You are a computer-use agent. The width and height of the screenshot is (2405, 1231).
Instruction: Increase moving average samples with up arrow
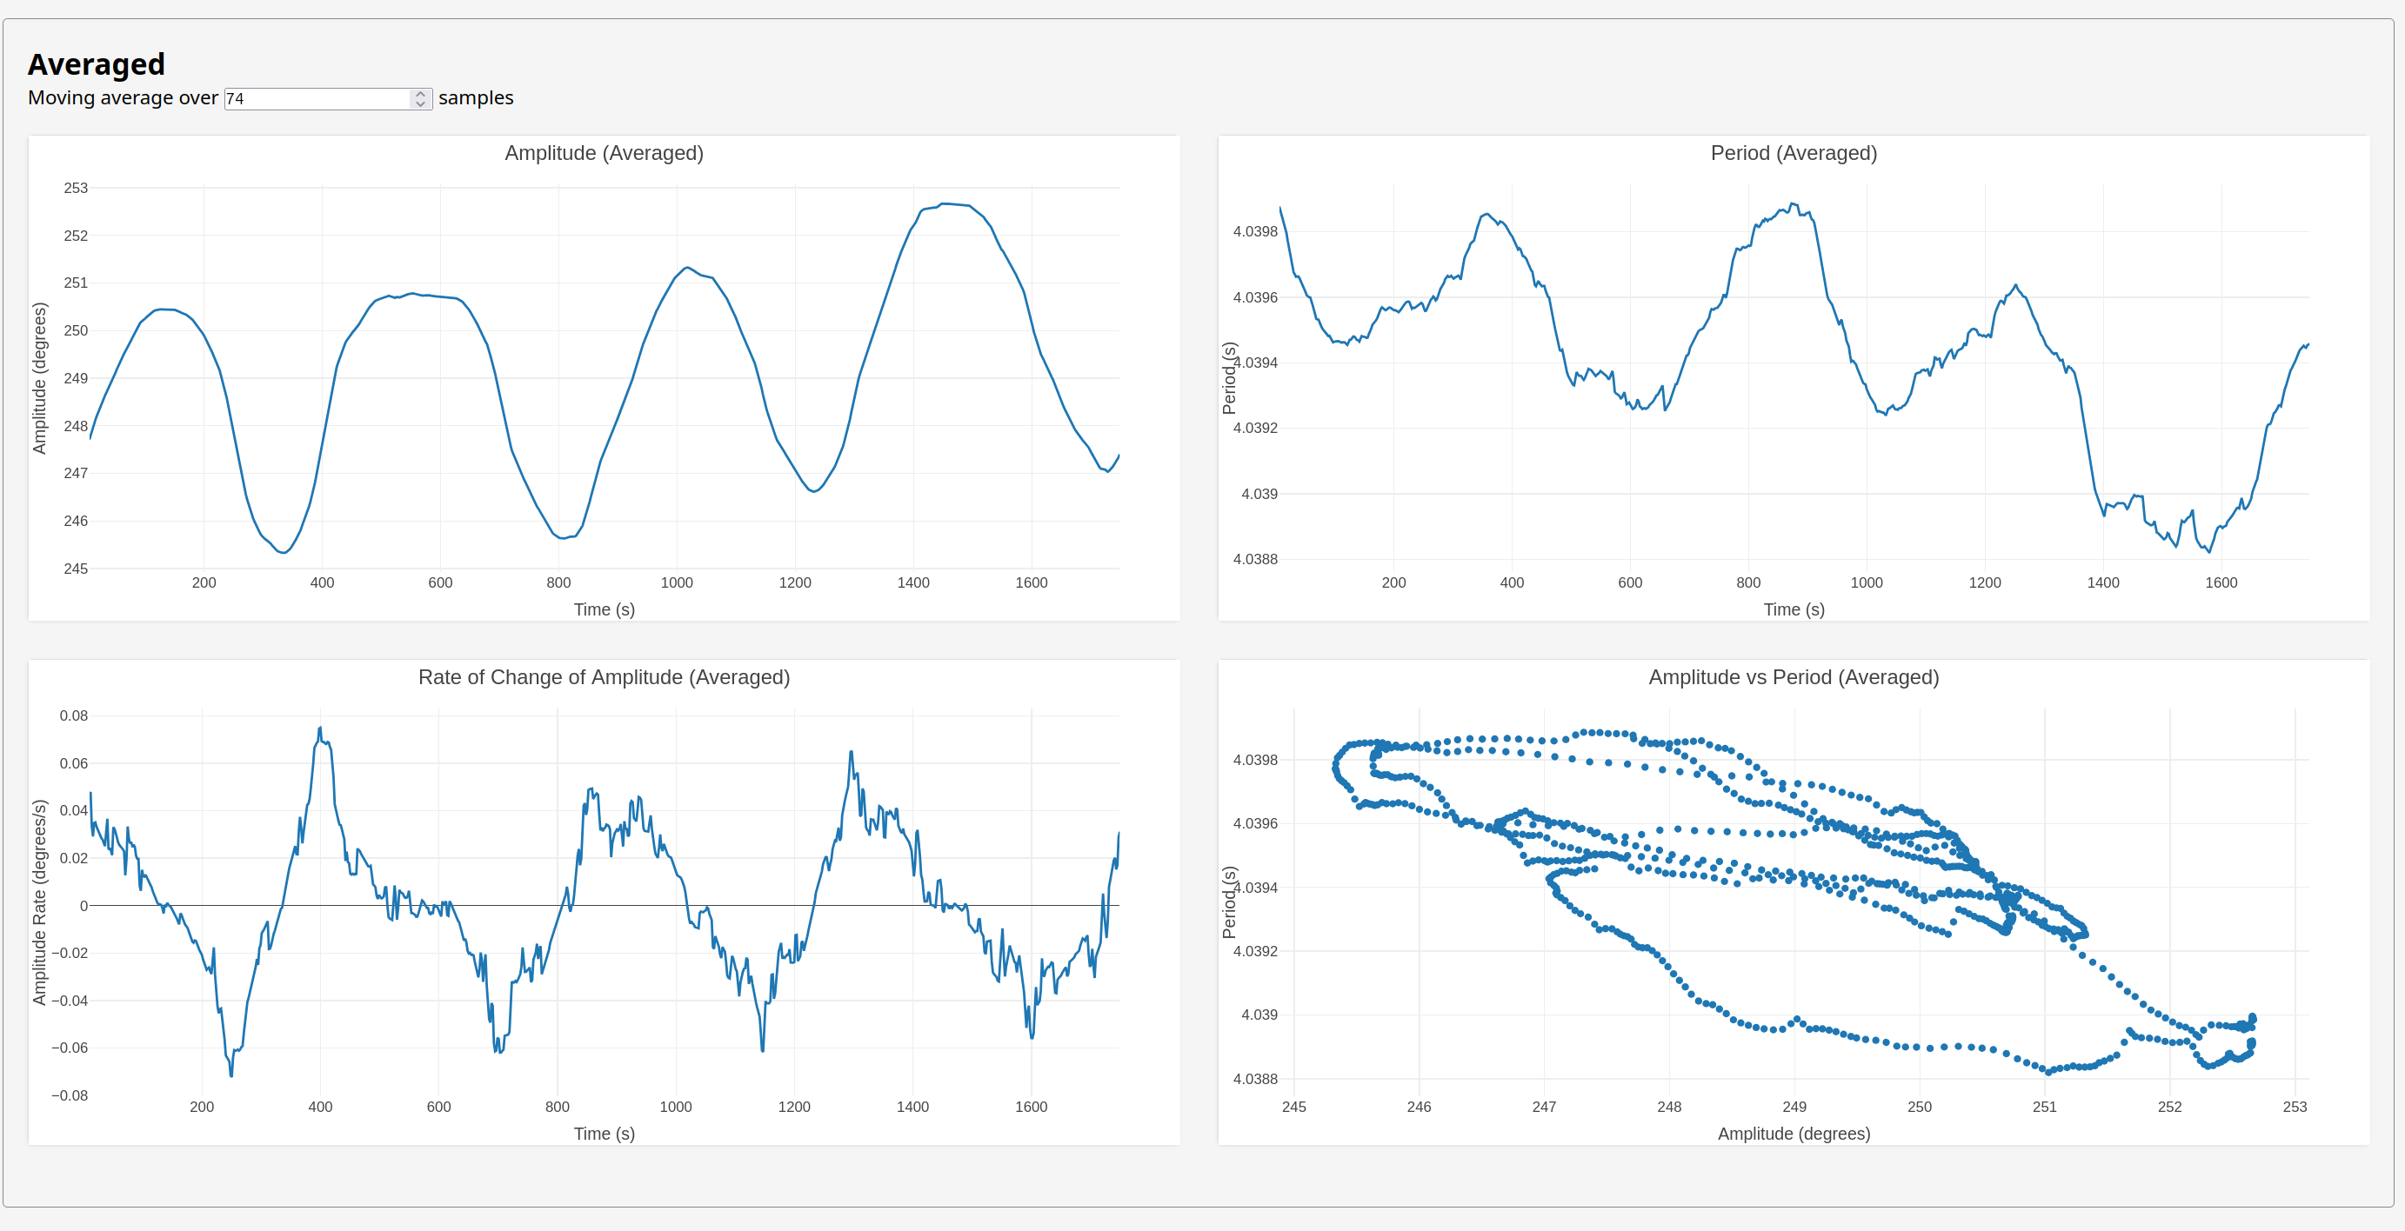(x=420, y=93)
